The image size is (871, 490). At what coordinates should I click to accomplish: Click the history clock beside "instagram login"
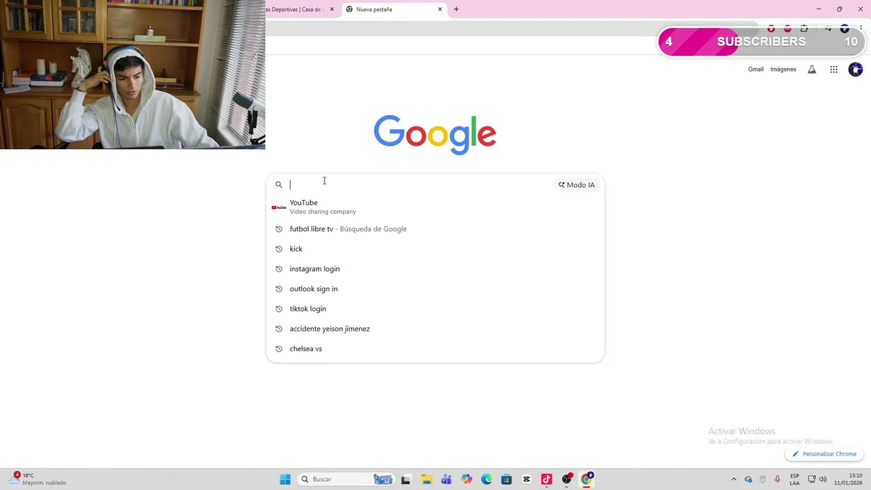point(279,269)
